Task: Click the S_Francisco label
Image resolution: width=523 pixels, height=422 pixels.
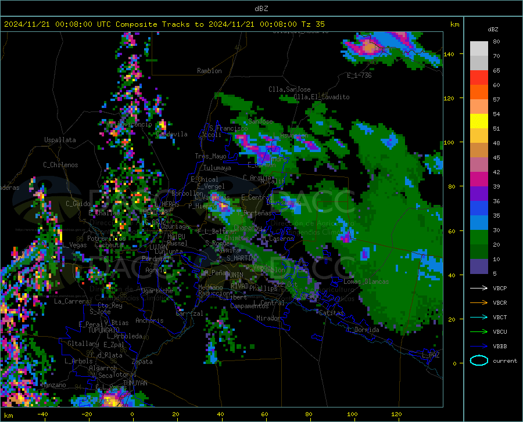Action: (x=228, y=128)
